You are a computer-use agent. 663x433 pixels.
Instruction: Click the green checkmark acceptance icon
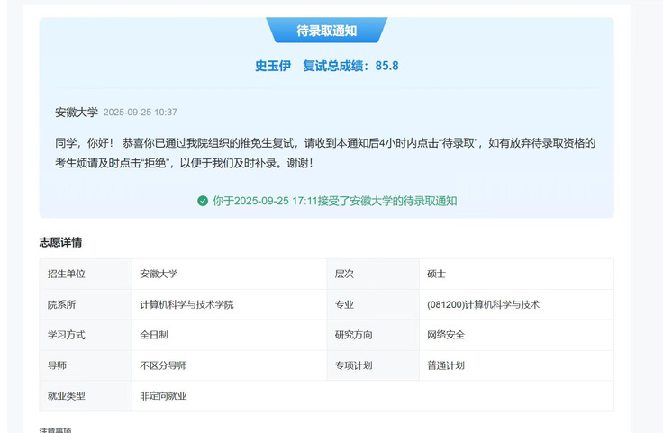point(203,201)
